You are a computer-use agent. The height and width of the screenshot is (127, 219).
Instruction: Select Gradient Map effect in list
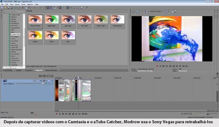tap(16, 34)
